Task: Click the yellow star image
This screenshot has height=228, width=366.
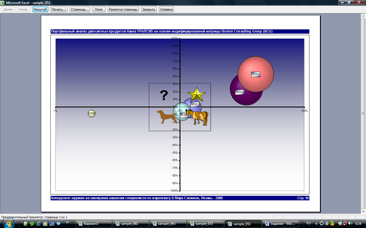Action: coord(197,94)
